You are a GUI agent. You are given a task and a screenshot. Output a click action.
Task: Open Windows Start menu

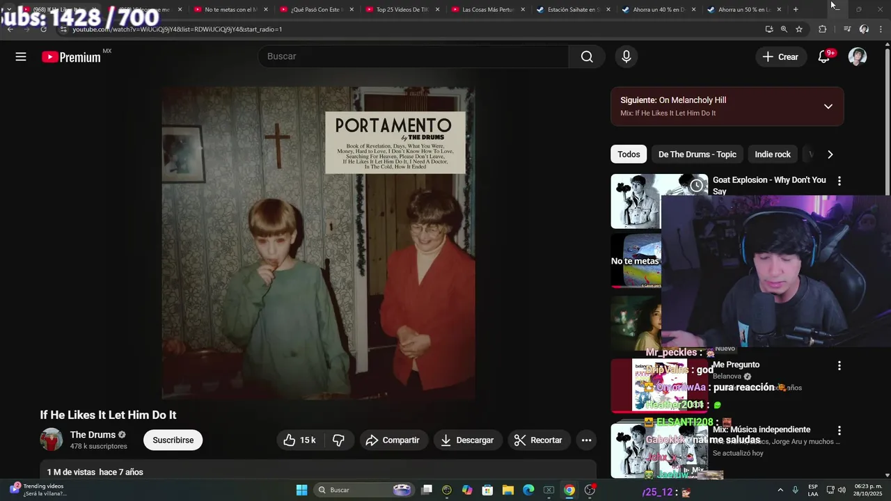pyautogui.click(x=301, y=490)
